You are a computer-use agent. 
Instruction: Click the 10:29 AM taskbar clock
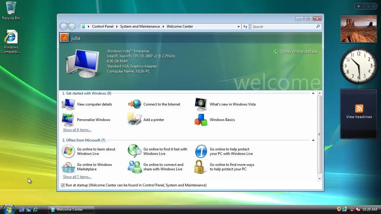tap(370, 210)
